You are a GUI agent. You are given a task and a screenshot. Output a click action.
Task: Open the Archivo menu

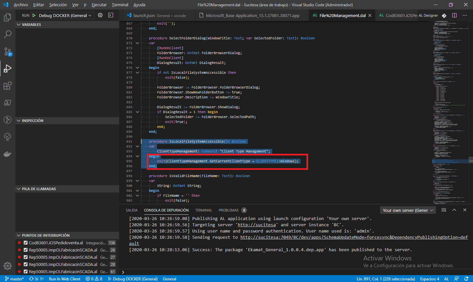(21, 5)
